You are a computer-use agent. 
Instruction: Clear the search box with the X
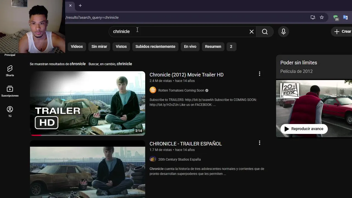tap(252, 32)
